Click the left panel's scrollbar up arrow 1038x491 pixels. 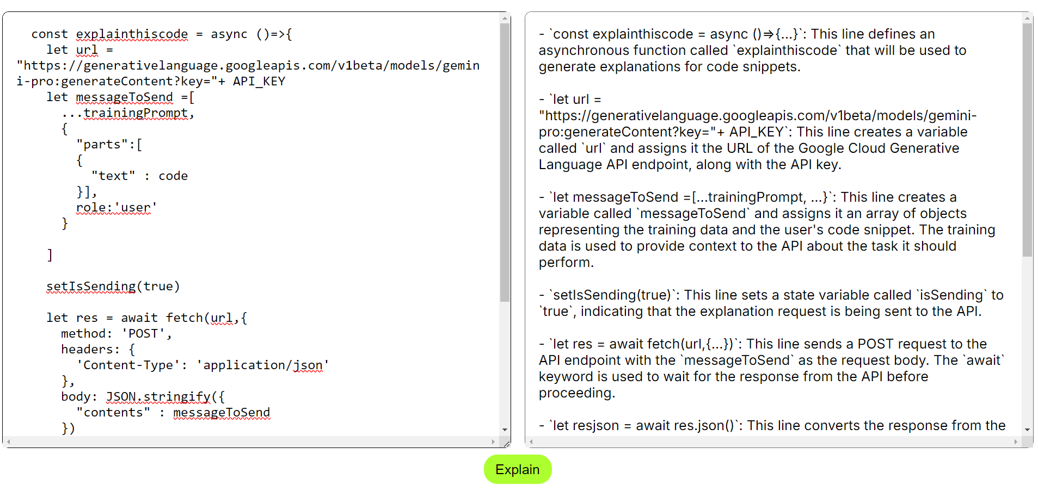click(x=505, y=18)
